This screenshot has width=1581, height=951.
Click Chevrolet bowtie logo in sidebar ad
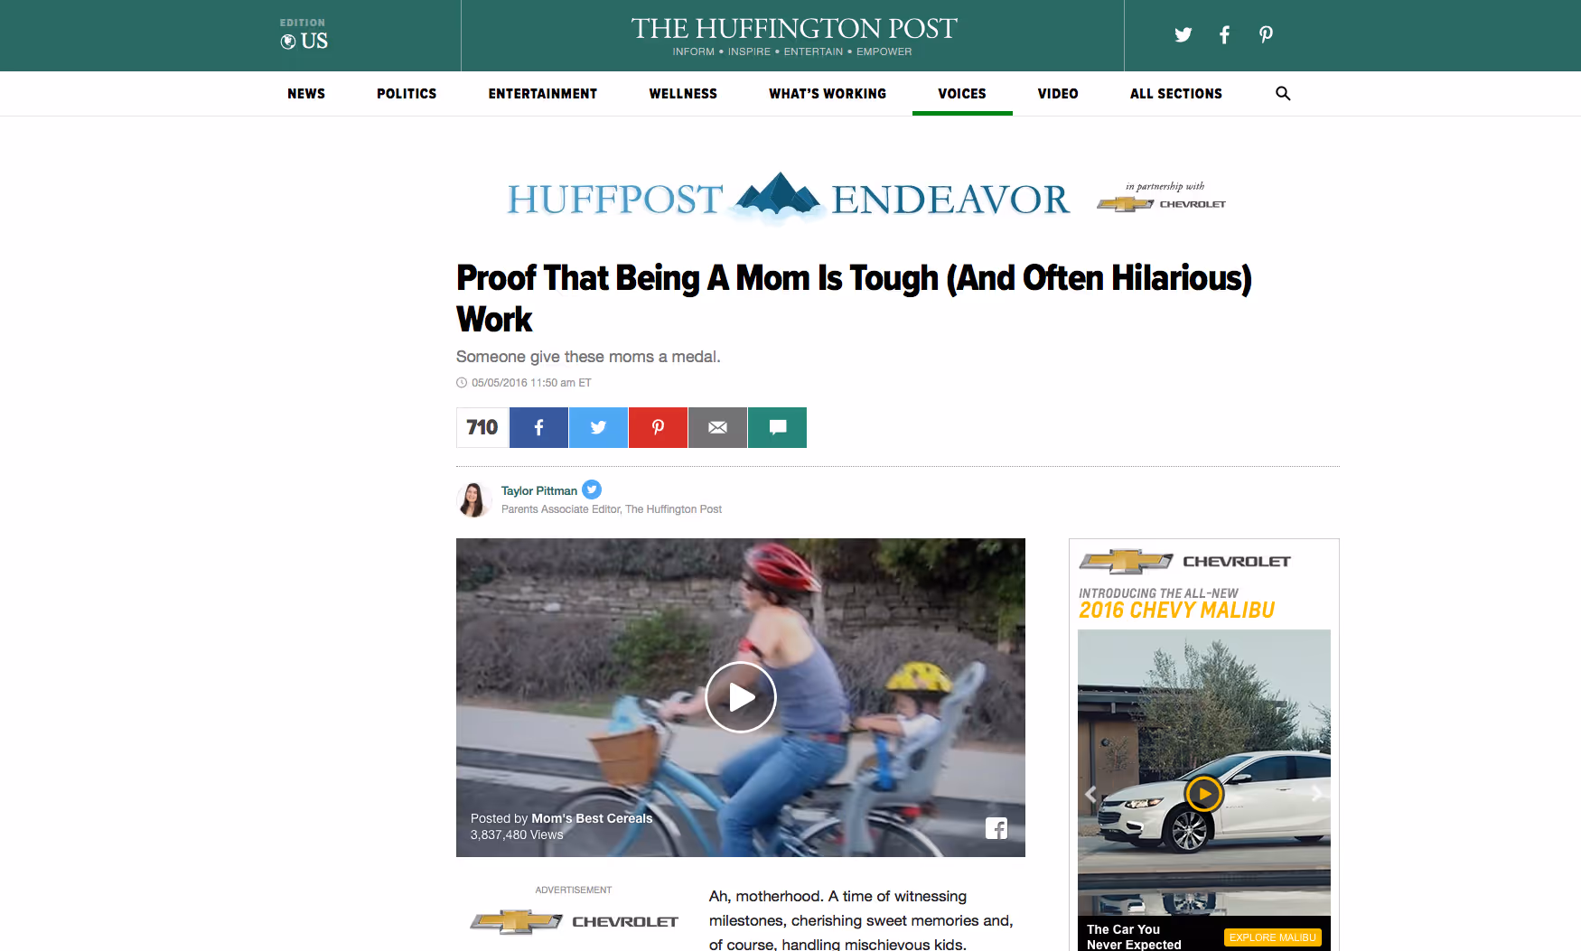[x=1126, y=562]
